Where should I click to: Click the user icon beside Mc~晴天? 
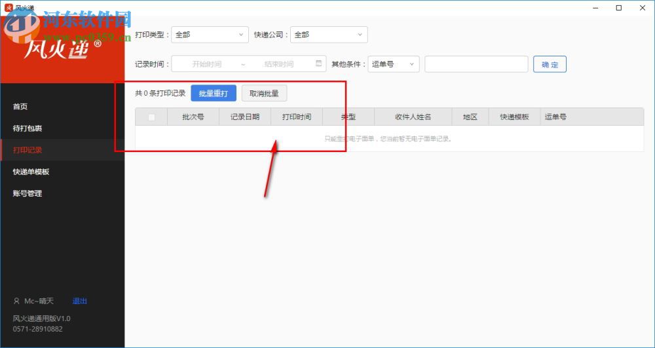pos(17,301)
